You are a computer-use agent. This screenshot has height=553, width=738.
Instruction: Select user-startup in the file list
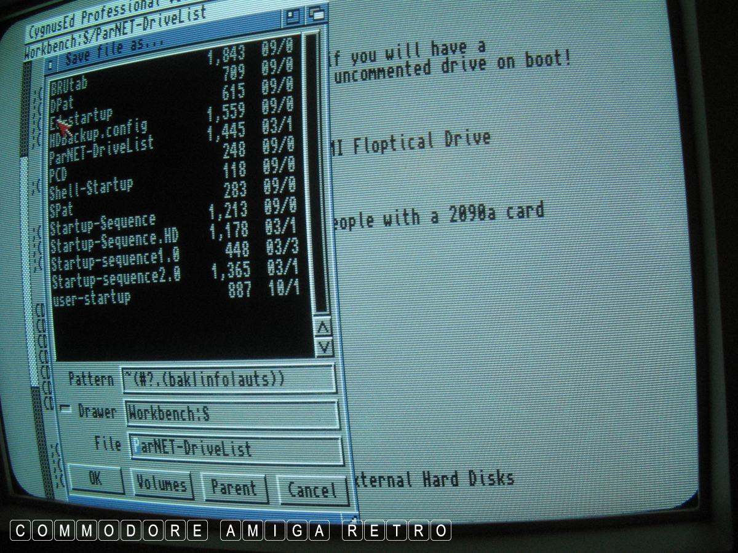(92, 299)
